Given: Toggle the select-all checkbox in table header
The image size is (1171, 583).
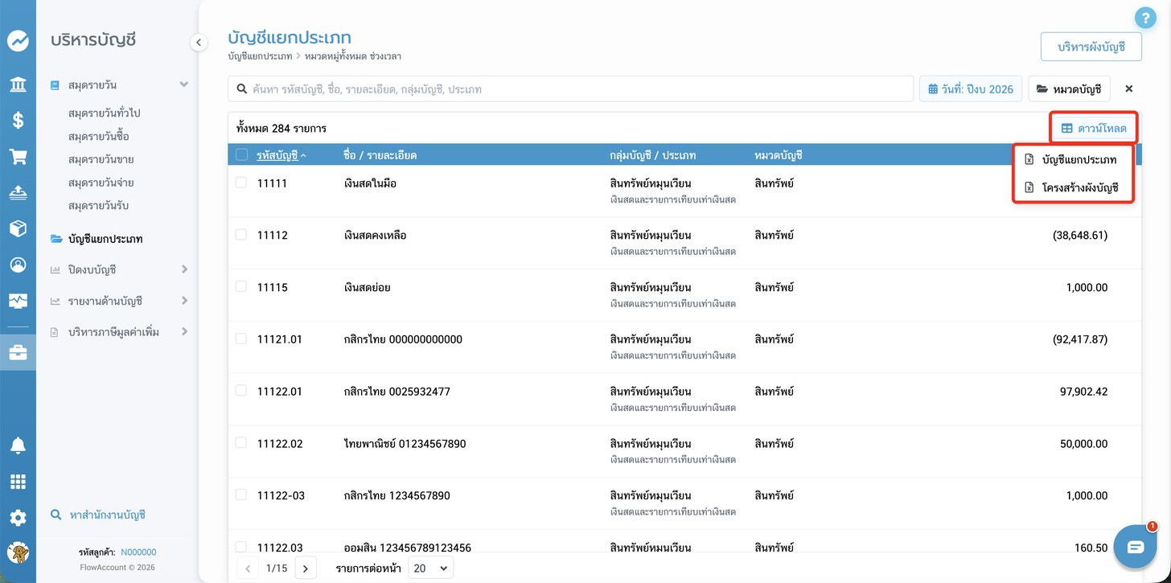Looking at the screenshot, I should click(x=241, y=155).
